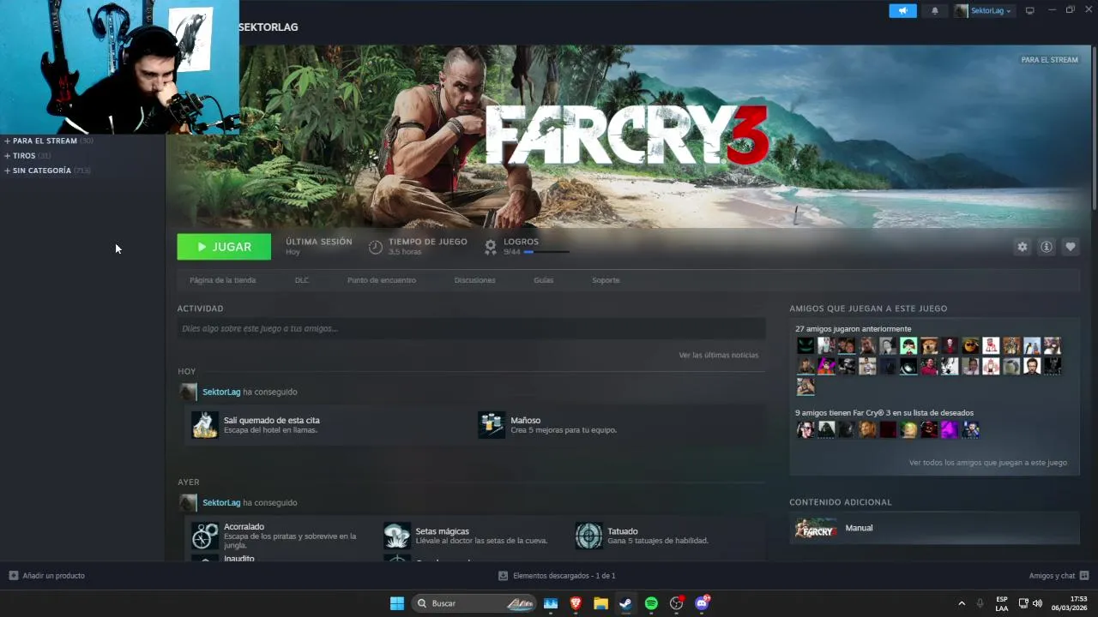
Task: Open OBS Studio from taskbar
Action: (x=676, y=603)
